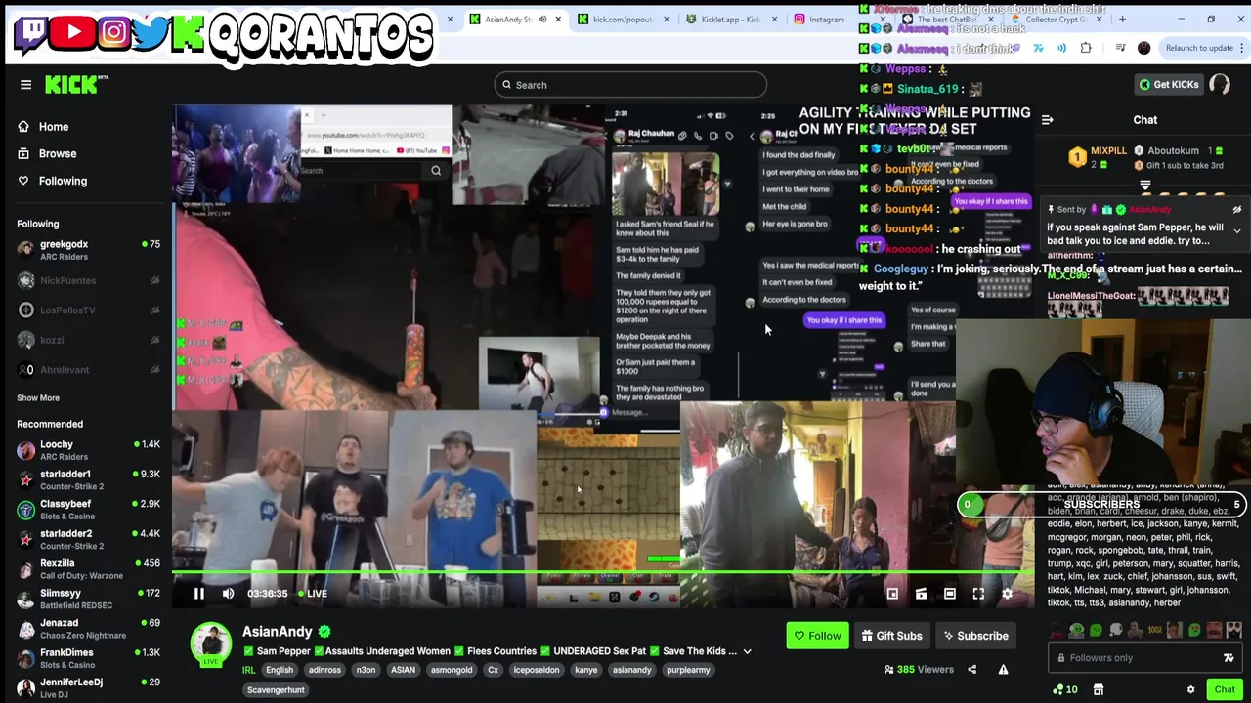Open Chrome extensions puzzle icon
This screenshot has width=1251, height=703.
coord(1086,48)
